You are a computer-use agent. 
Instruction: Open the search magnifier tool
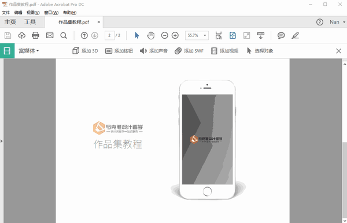[64, 35]
